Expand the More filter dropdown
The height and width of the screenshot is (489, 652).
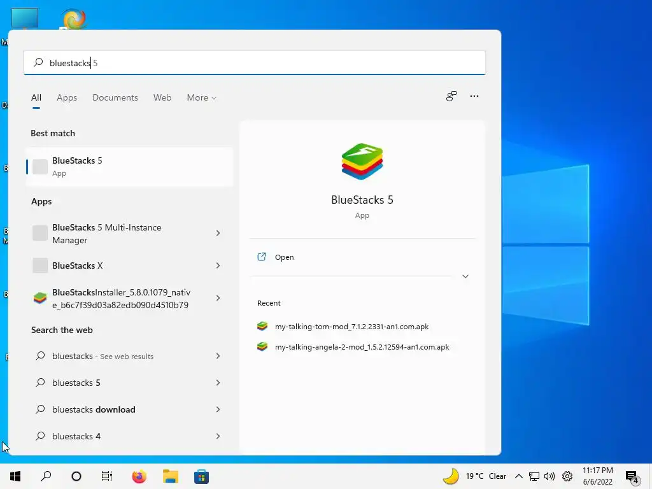coord(202,97)
